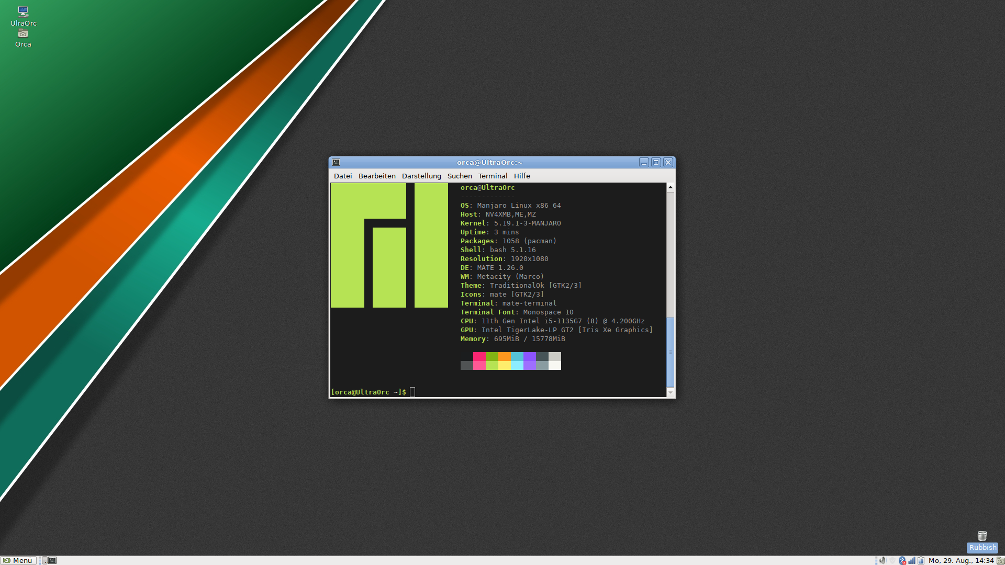Click the WM value 'Metacity (Marco)'
The width and height of the screenshot is (1005, 565).
tap(510, 277)
